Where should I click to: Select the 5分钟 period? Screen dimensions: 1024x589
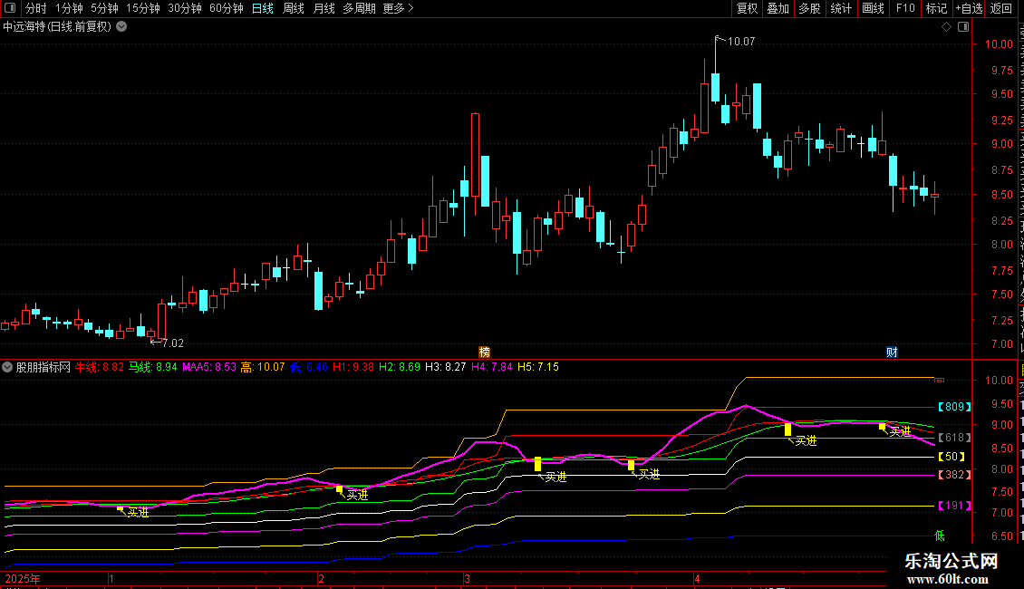(x=104, y=8)
